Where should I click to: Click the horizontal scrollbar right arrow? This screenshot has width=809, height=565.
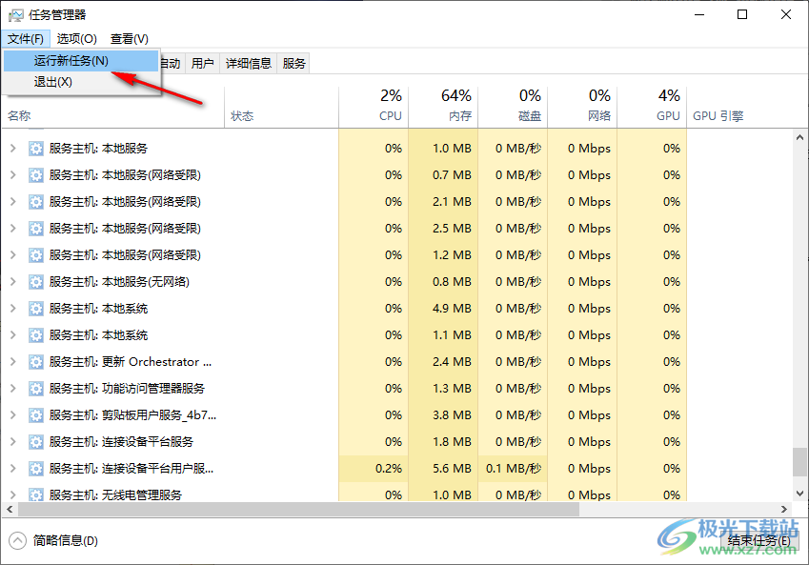pos(783,510)
